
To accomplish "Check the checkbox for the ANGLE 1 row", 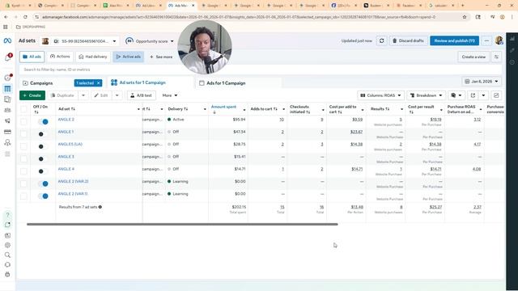I will 23,134.
